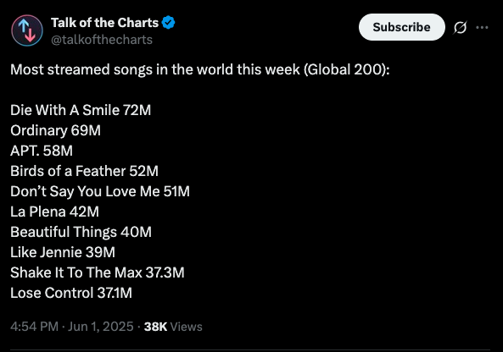Click the APT. 58M line
The height and width of the screenshot is (352, 503).
click(42, 151)
